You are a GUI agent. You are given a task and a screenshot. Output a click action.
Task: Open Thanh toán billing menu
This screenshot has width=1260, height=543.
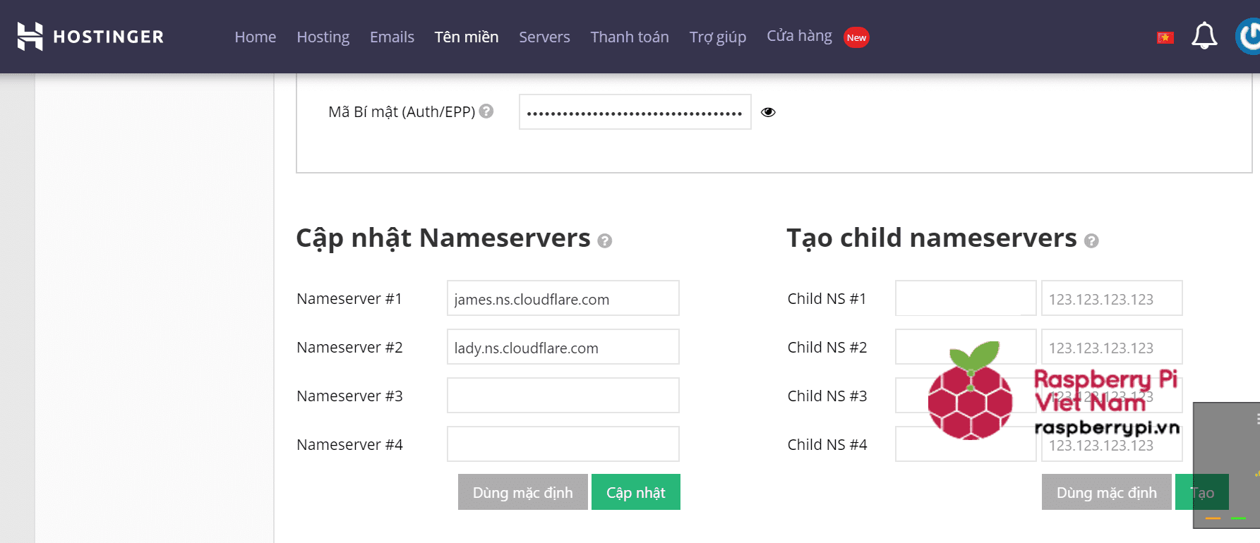pyautogui.click(x=629, y=37)
